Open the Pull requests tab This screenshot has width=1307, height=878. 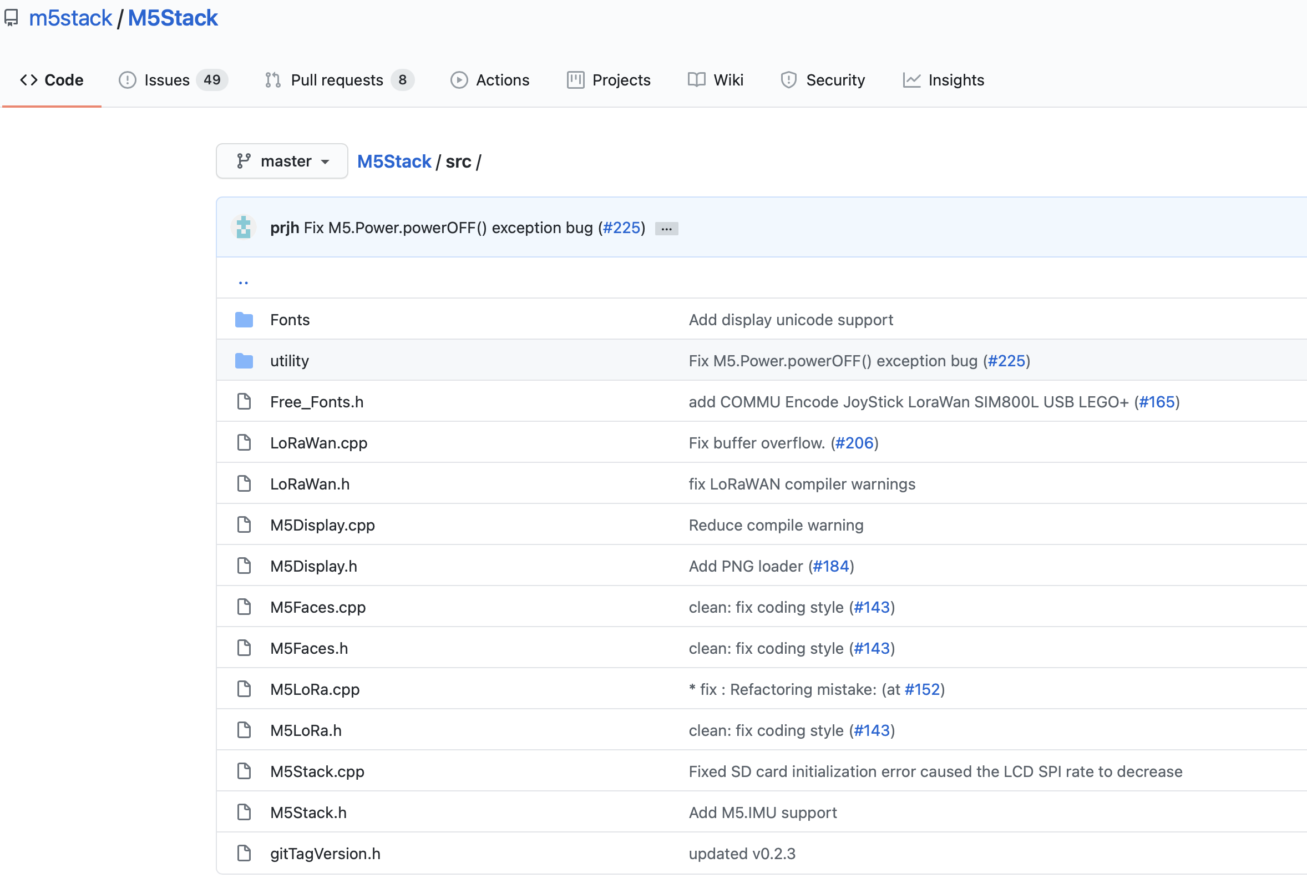pyautogui.click(x=338, y=80)
